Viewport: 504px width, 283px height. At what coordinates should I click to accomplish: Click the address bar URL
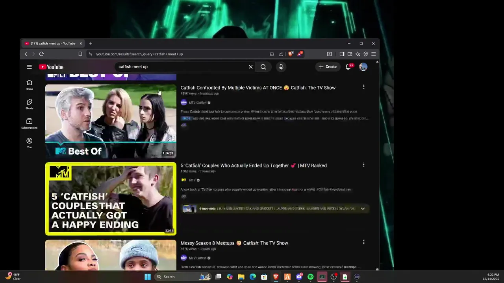139,54
